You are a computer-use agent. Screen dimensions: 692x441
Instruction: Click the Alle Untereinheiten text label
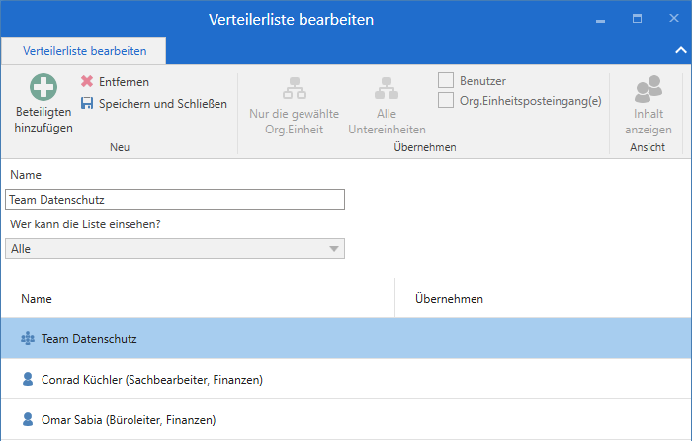pyautogui.click(x=387, y=122)
